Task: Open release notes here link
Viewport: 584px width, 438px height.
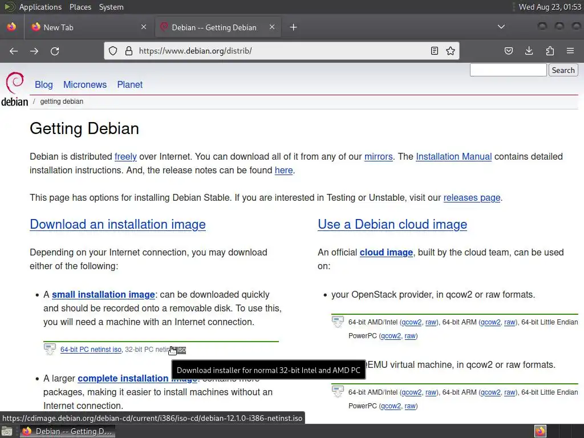Action: click(x=284, y=170)
